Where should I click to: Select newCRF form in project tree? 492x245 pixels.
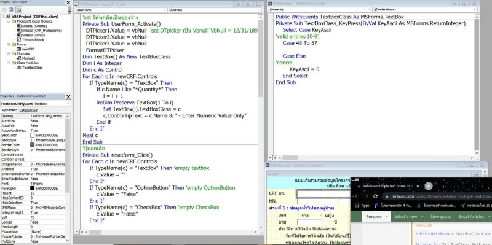[x=26, y=49]
